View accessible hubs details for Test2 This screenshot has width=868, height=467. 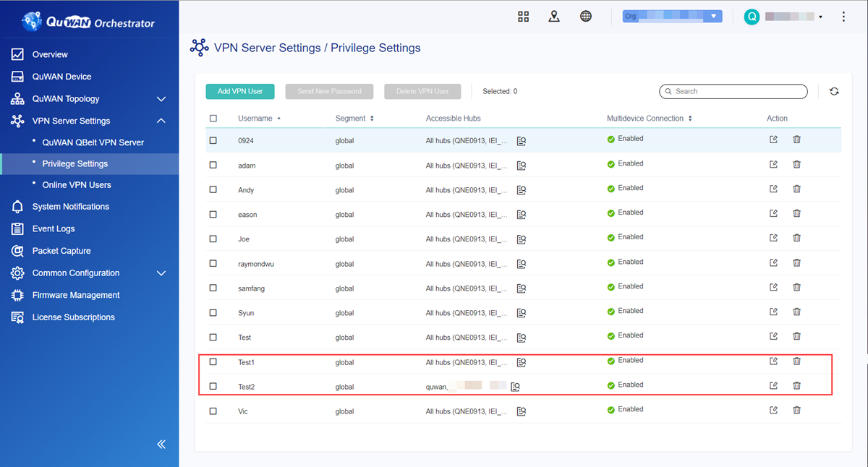click(515, 387)
